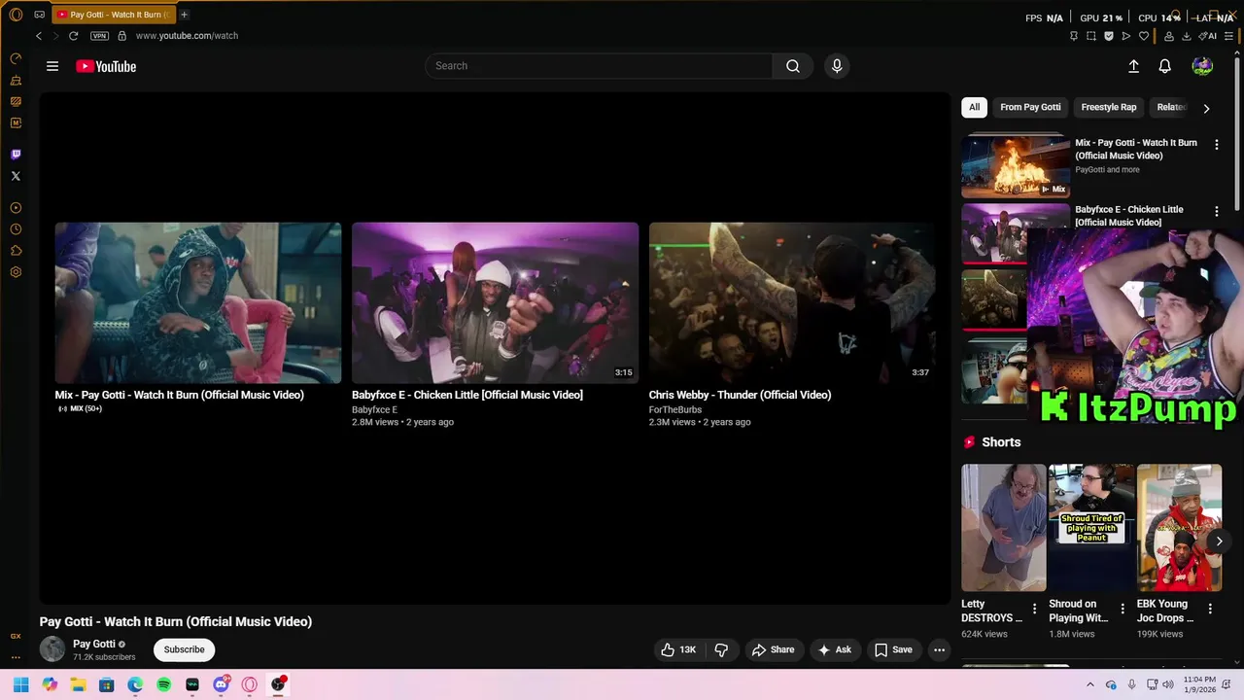Select the Freestyle Rap chip

(1109, 107)
